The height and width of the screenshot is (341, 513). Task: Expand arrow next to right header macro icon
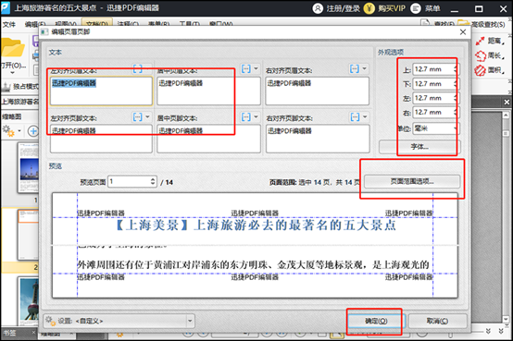pos(364,69)
